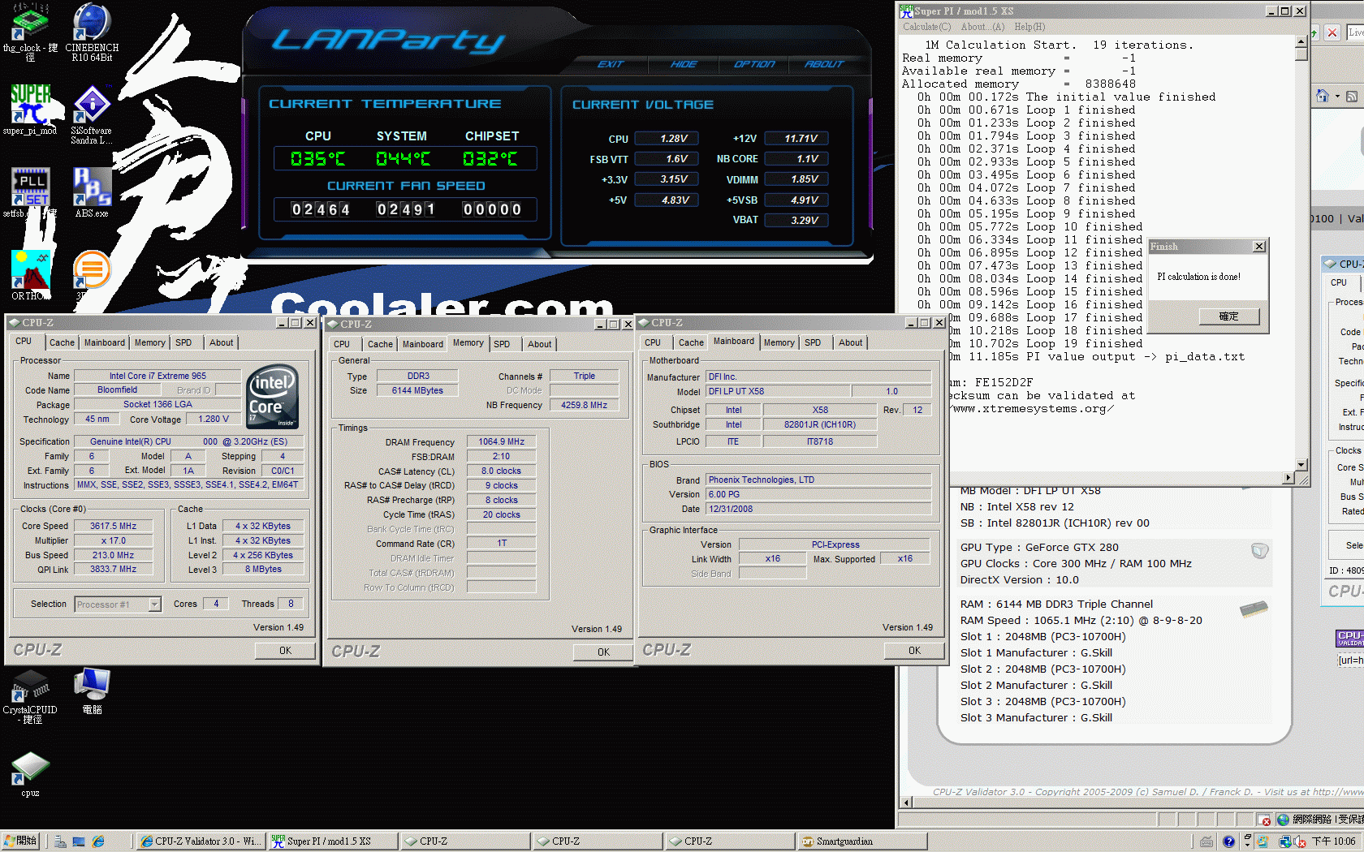Open About tab in Mainboard CPU-Z window
Screen dimensions: 1364x852
pos(850,342)
